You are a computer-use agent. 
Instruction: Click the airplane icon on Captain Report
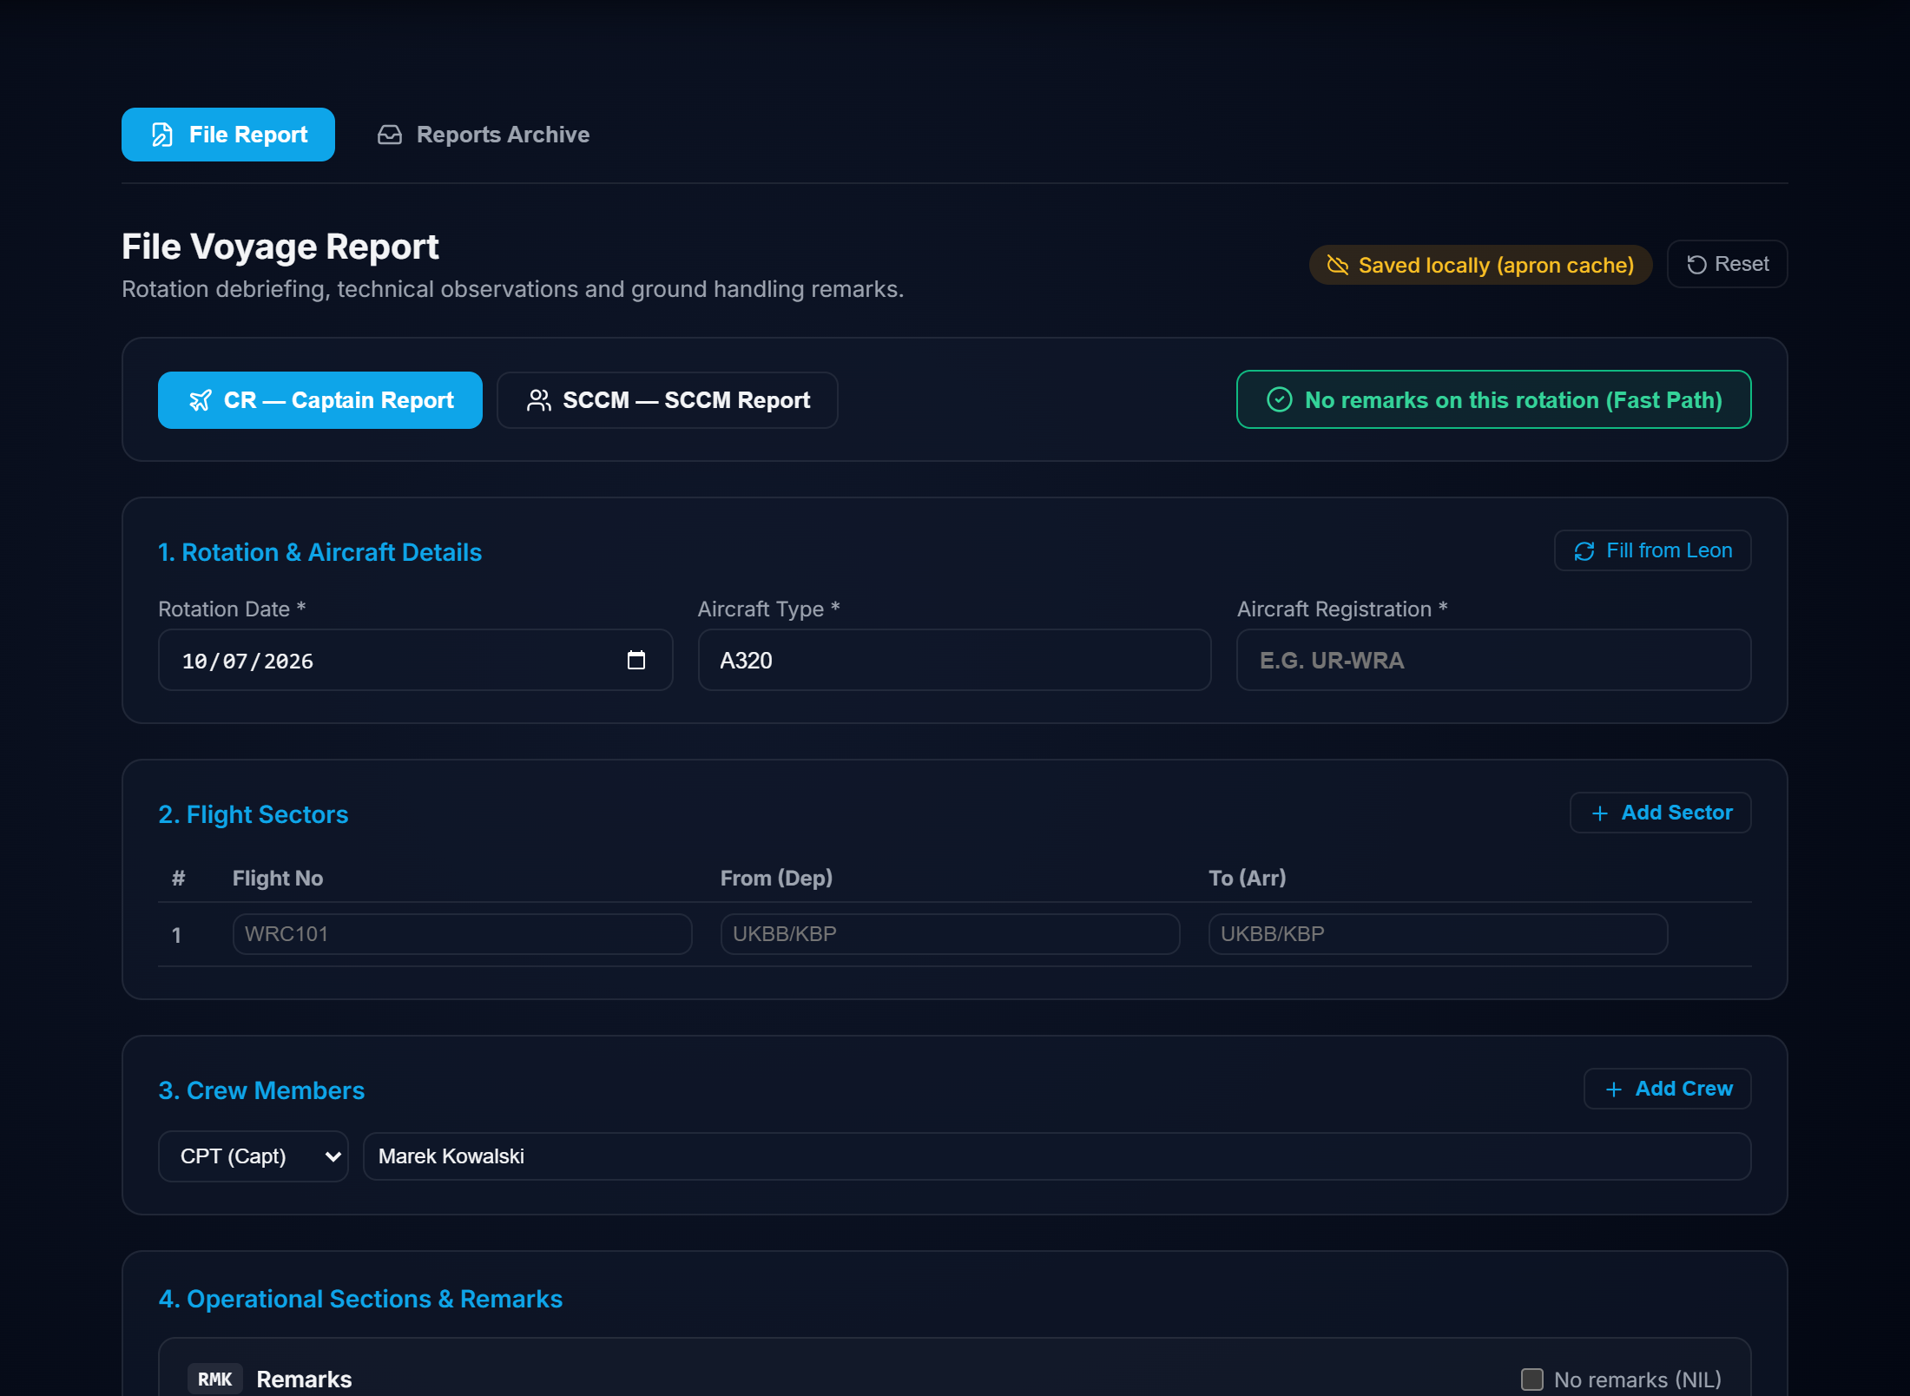pyautogui.click(x=201, y=400)
